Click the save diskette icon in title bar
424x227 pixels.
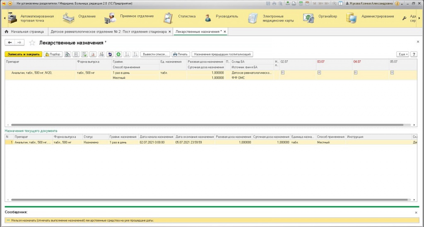click(x=268, y=3)
